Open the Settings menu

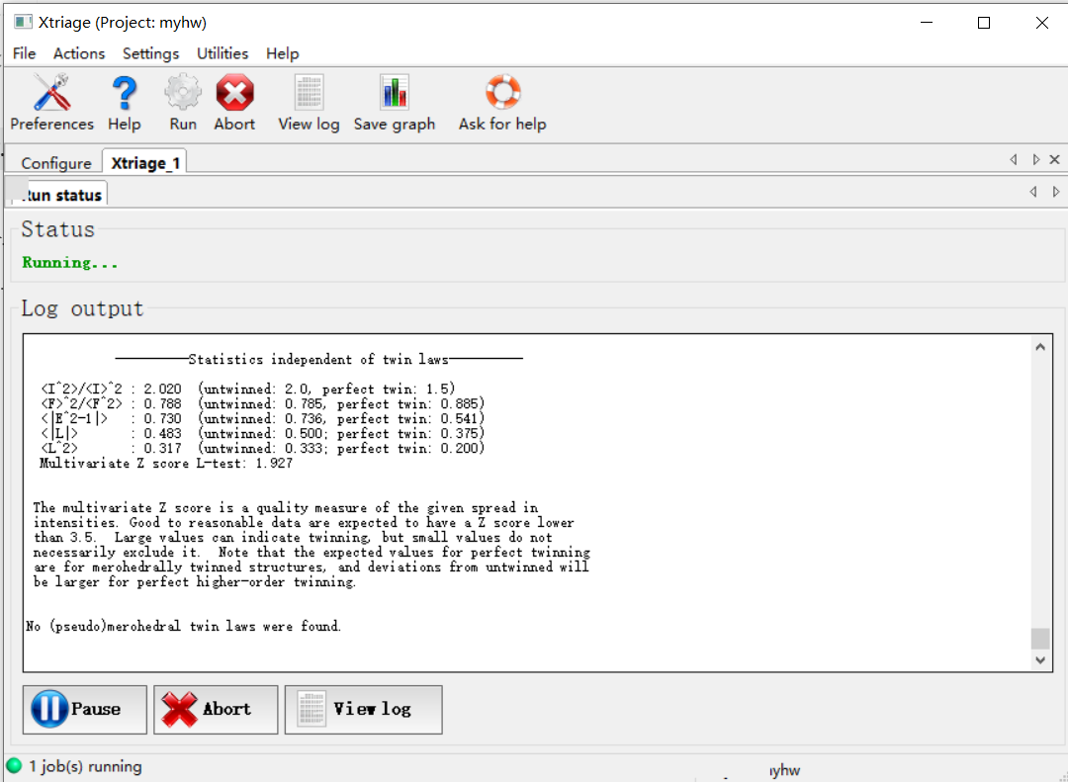pyautogui.click(x=150, y=53)
